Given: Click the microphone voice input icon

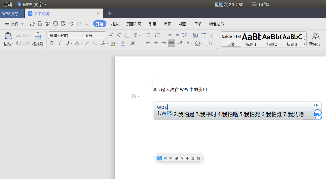Looking at the screenshot, I should (x=187, y=158).
